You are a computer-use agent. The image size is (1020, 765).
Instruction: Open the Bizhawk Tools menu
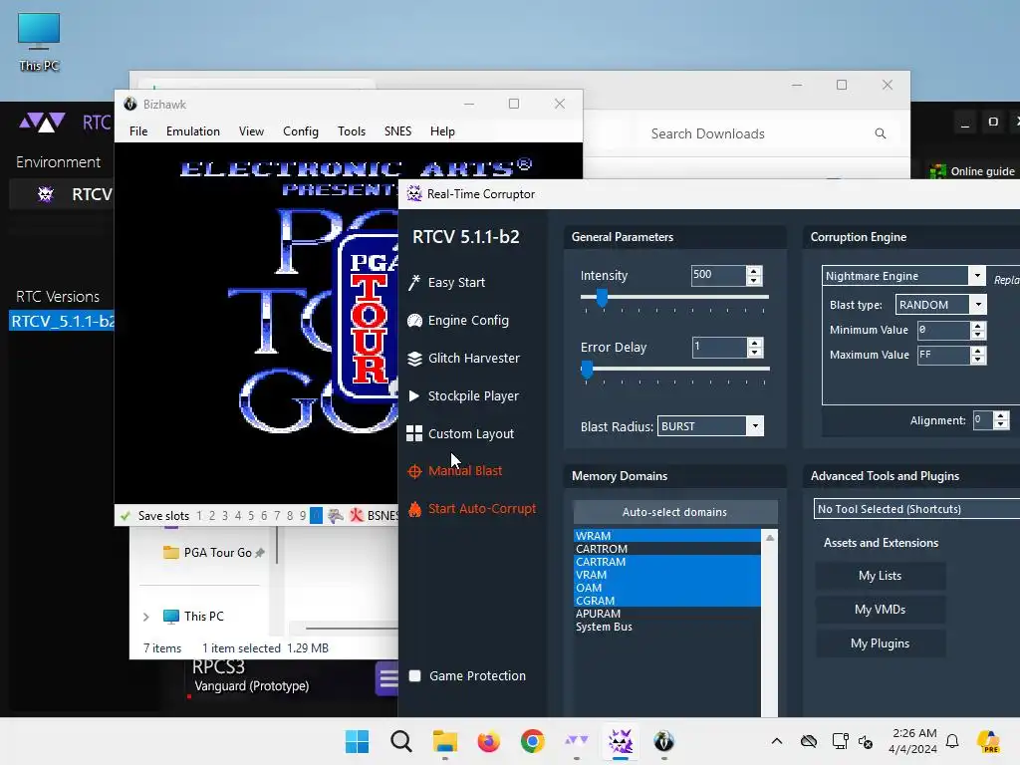pyautogui.click(x=352, y=131)
